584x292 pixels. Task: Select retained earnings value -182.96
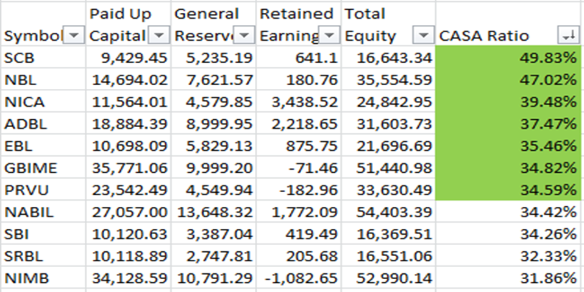[x=299, y=190]
